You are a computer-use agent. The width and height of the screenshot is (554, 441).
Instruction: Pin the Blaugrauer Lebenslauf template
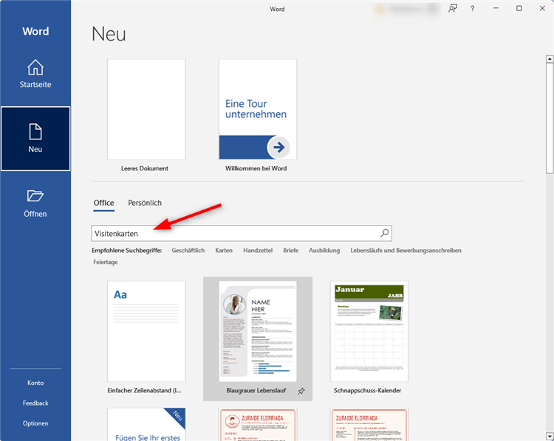[301, 391]
